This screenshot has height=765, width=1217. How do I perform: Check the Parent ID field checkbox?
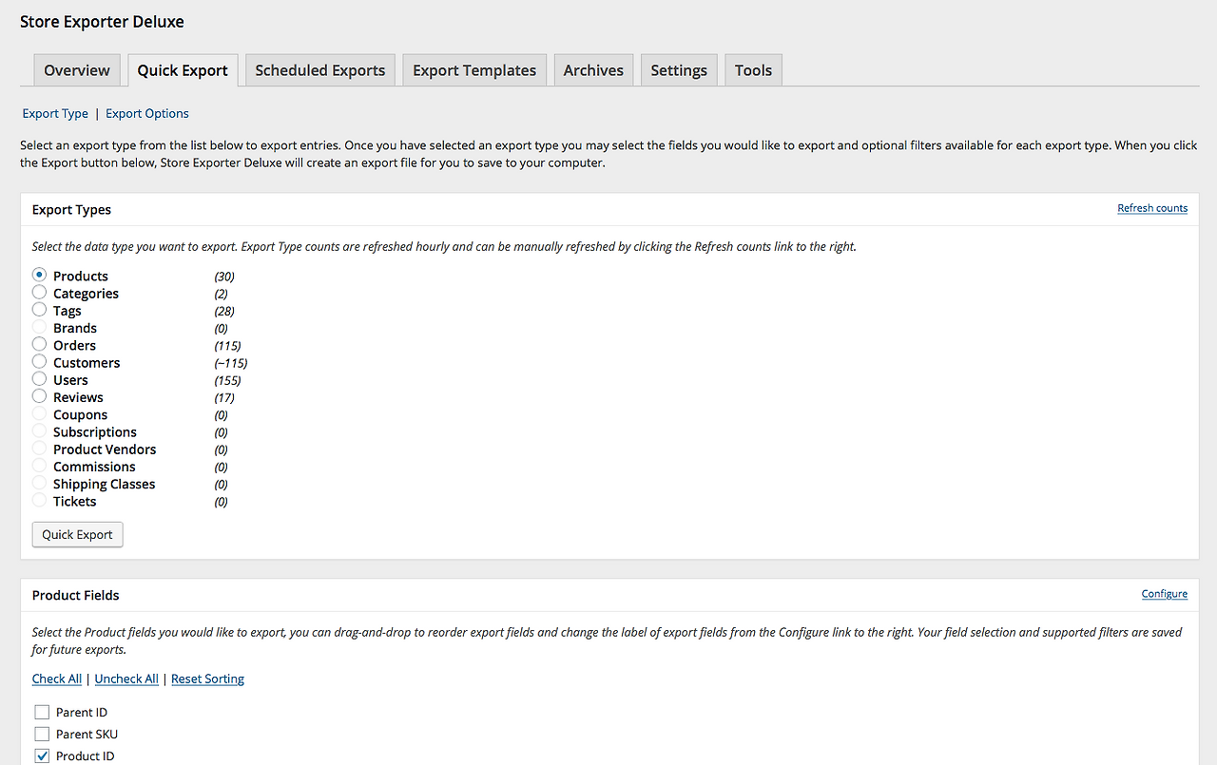[x=42, y=712]
